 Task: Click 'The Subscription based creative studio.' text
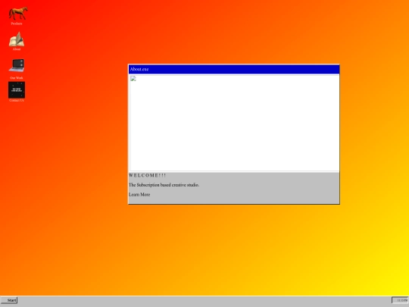pos(164,185)
